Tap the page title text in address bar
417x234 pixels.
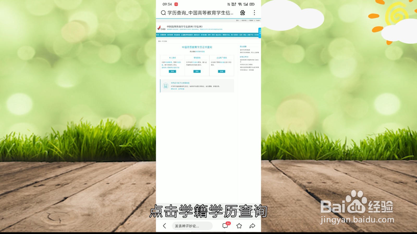(200, 13)
